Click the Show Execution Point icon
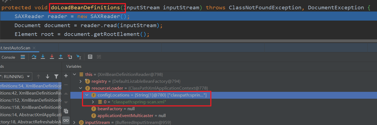377x125 pixels. (23, 57)
